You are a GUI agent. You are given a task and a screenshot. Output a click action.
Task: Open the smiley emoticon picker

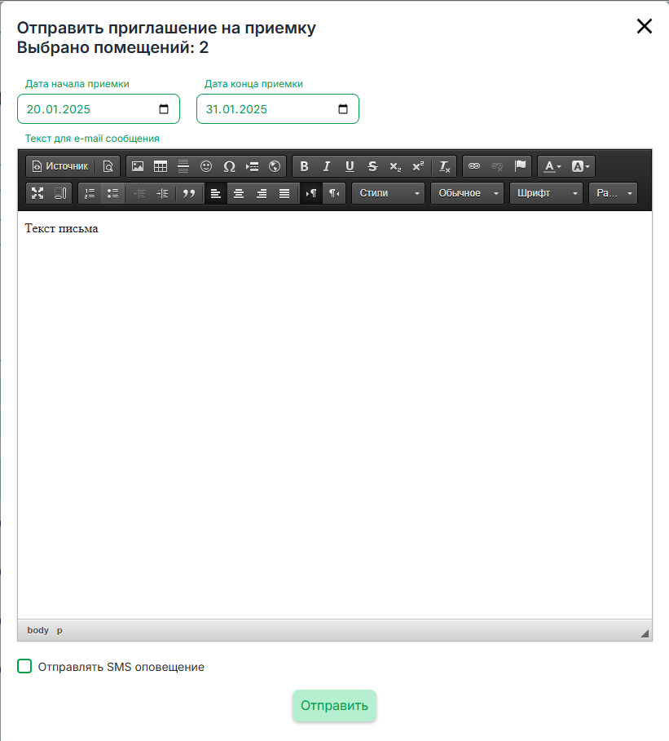pos(206,166)
